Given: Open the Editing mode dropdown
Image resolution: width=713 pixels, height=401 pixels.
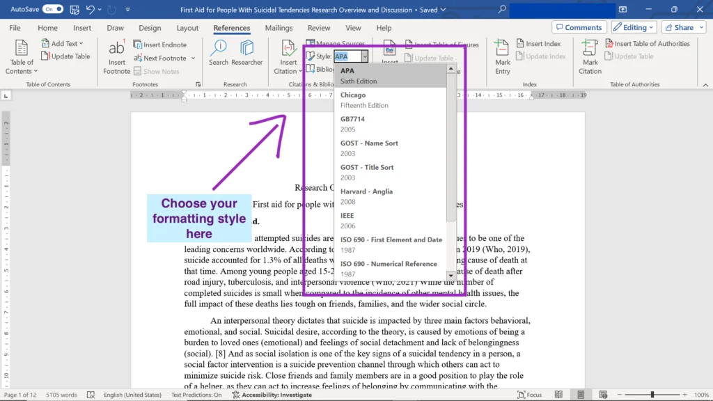Looking at the screenshot, I should [x=634, y=28].
